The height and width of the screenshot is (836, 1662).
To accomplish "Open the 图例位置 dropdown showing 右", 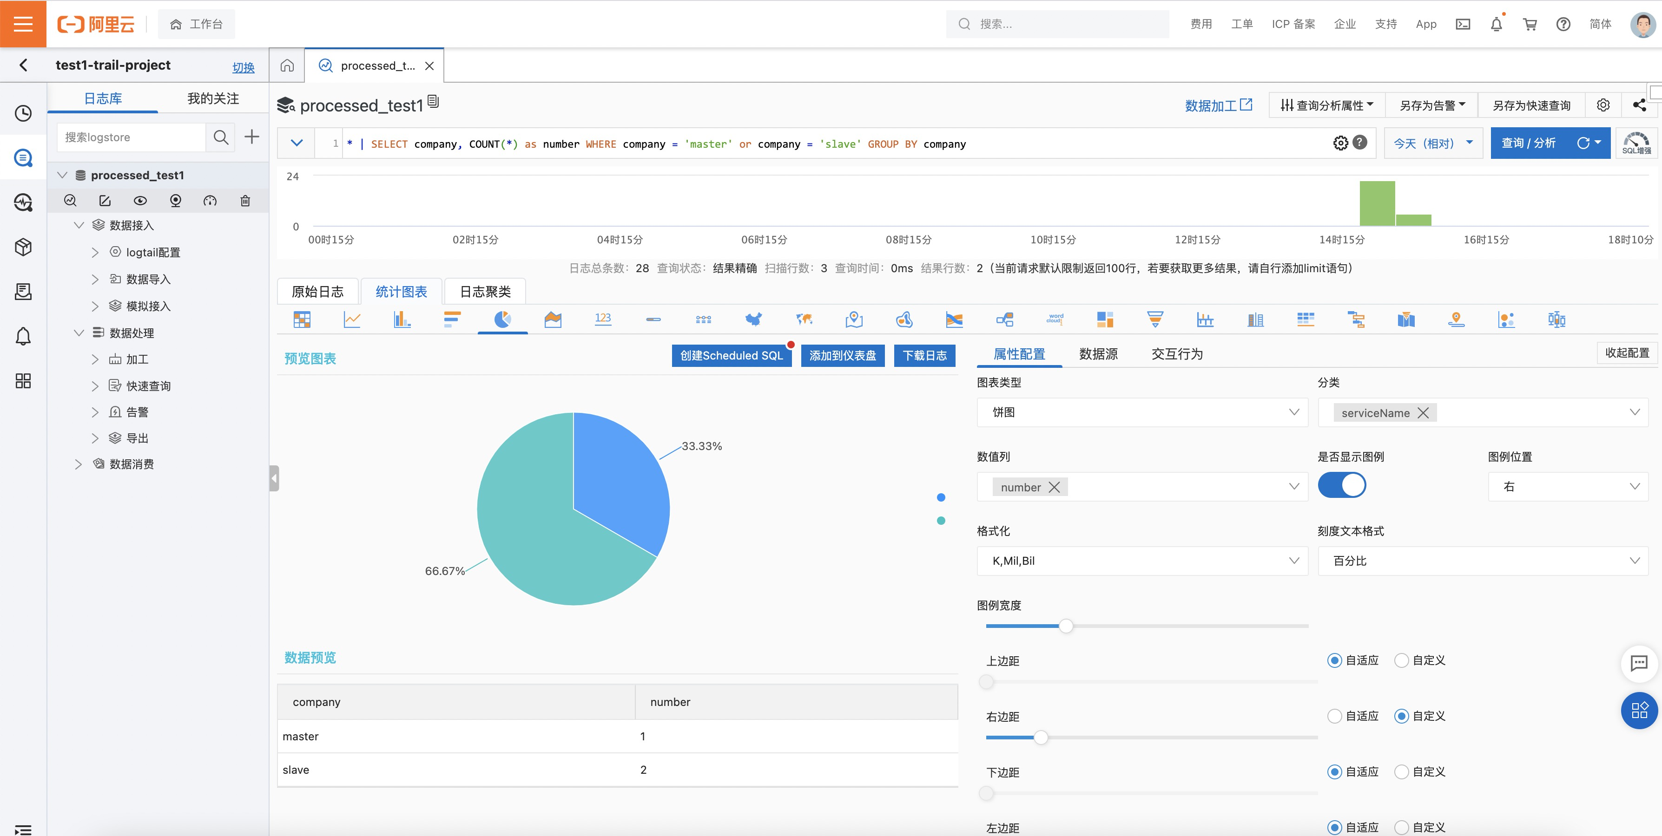I will coord(1568,487).
